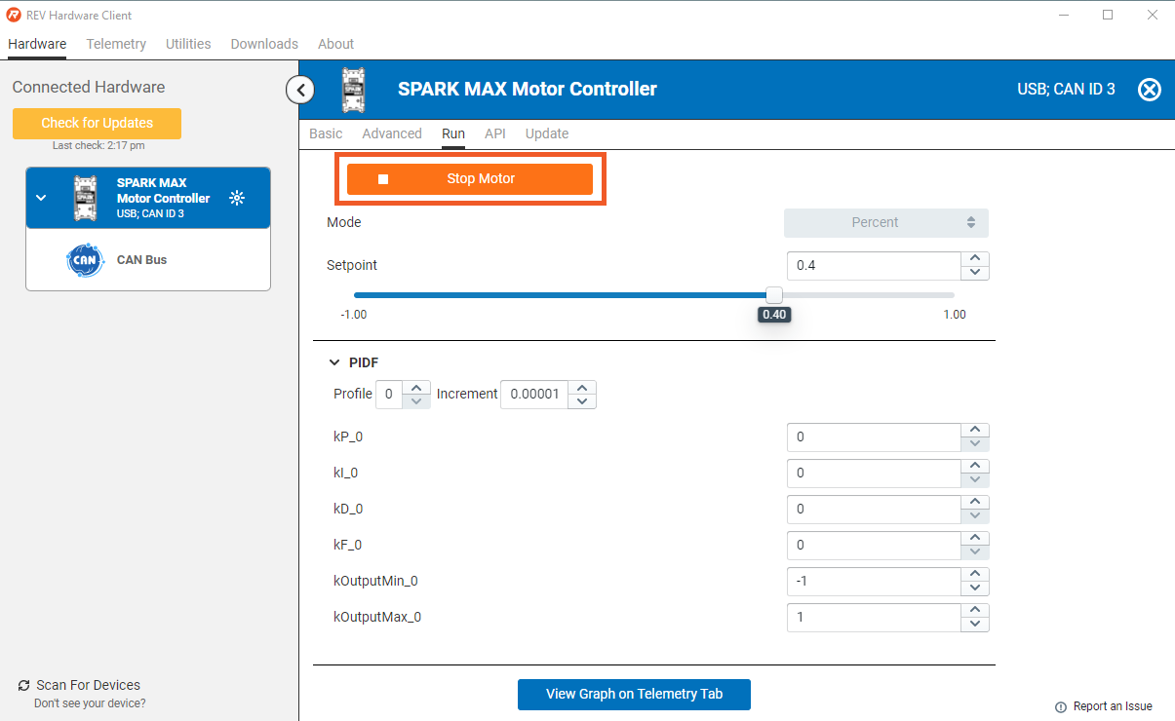1175x721 pixels.
Task: Click the kP_0 input field
Action: coord(874,436)
